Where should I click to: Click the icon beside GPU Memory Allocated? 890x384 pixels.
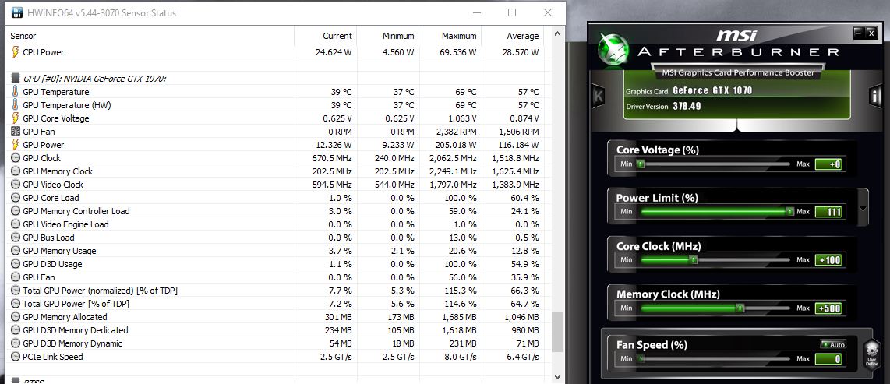pyautogui.click(x=16, y=317)
